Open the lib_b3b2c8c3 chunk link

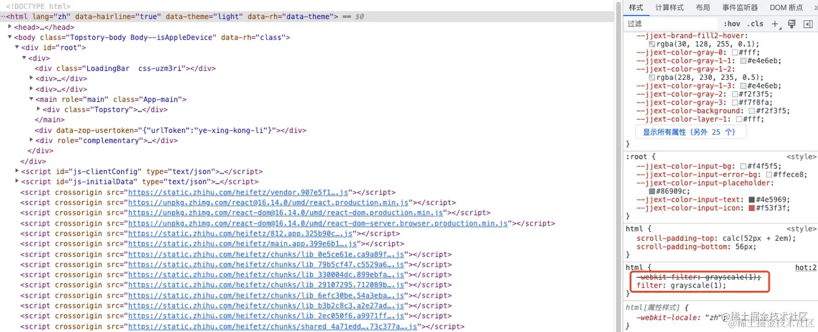point(266,306)
